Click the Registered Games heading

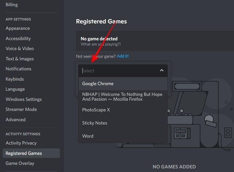[101, 21]
